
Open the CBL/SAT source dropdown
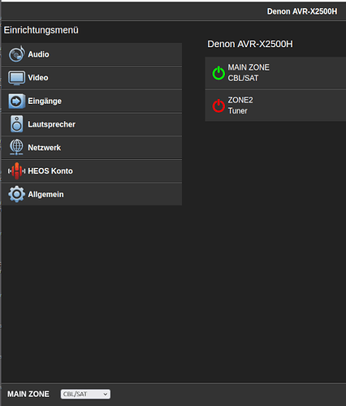85,394
